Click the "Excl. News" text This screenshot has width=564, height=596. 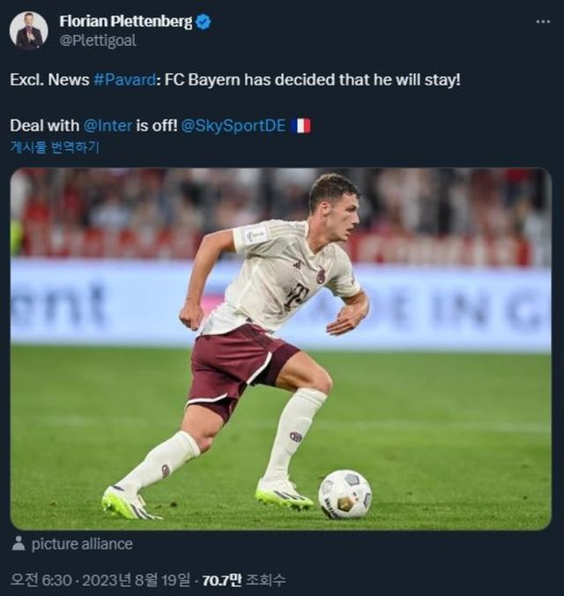click(x=48, y=79)
